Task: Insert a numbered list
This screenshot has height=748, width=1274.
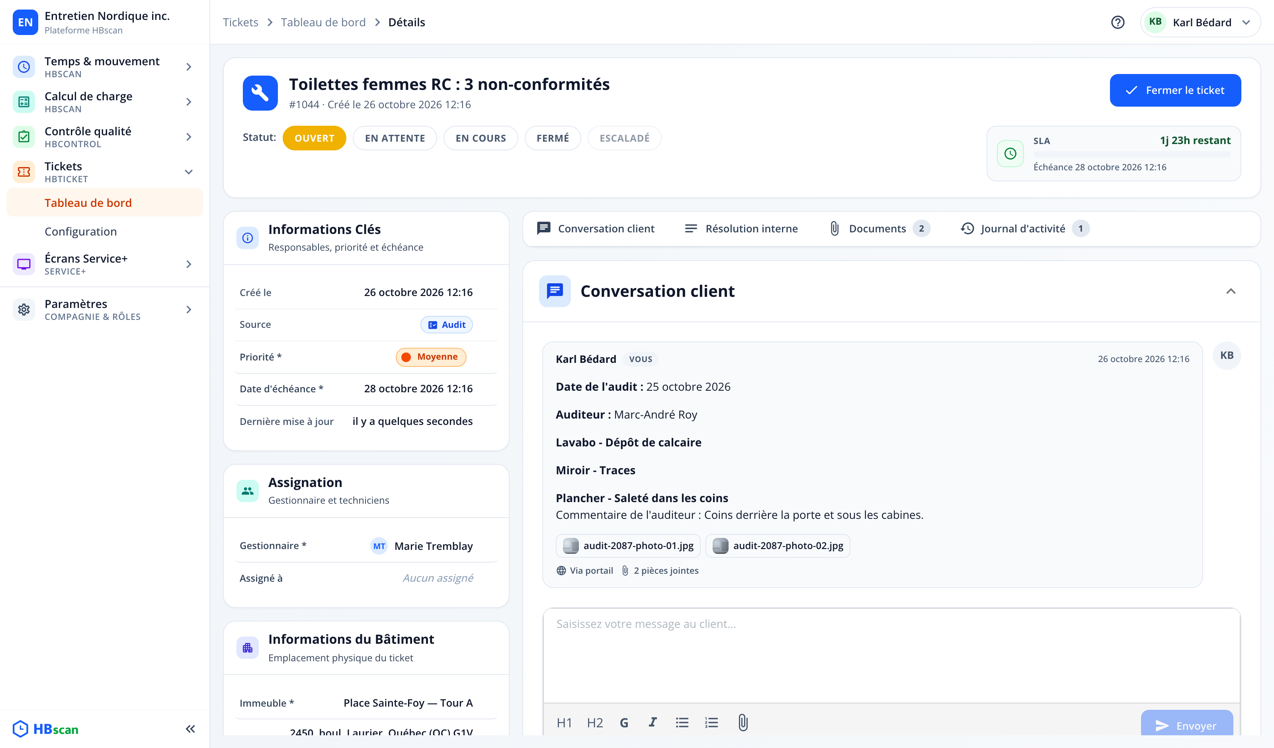Action: click(711, 723)
